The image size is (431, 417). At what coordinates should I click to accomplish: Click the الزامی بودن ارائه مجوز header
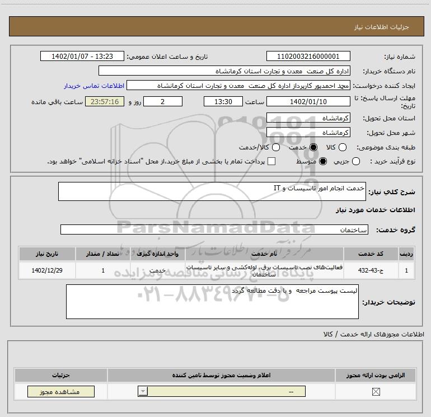click(x=376, y=375)
